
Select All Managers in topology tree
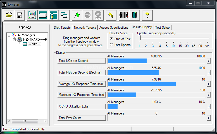26,35
